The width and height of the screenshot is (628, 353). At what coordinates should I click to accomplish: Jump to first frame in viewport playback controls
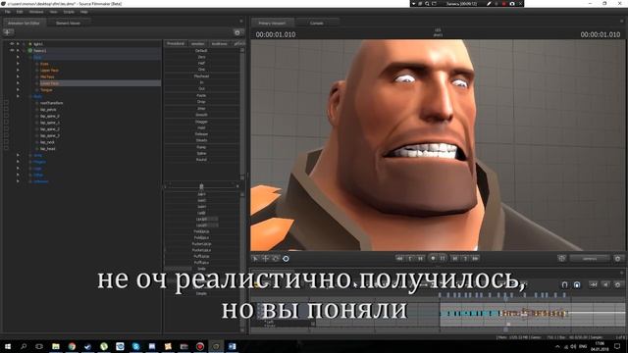coord(399,259)
